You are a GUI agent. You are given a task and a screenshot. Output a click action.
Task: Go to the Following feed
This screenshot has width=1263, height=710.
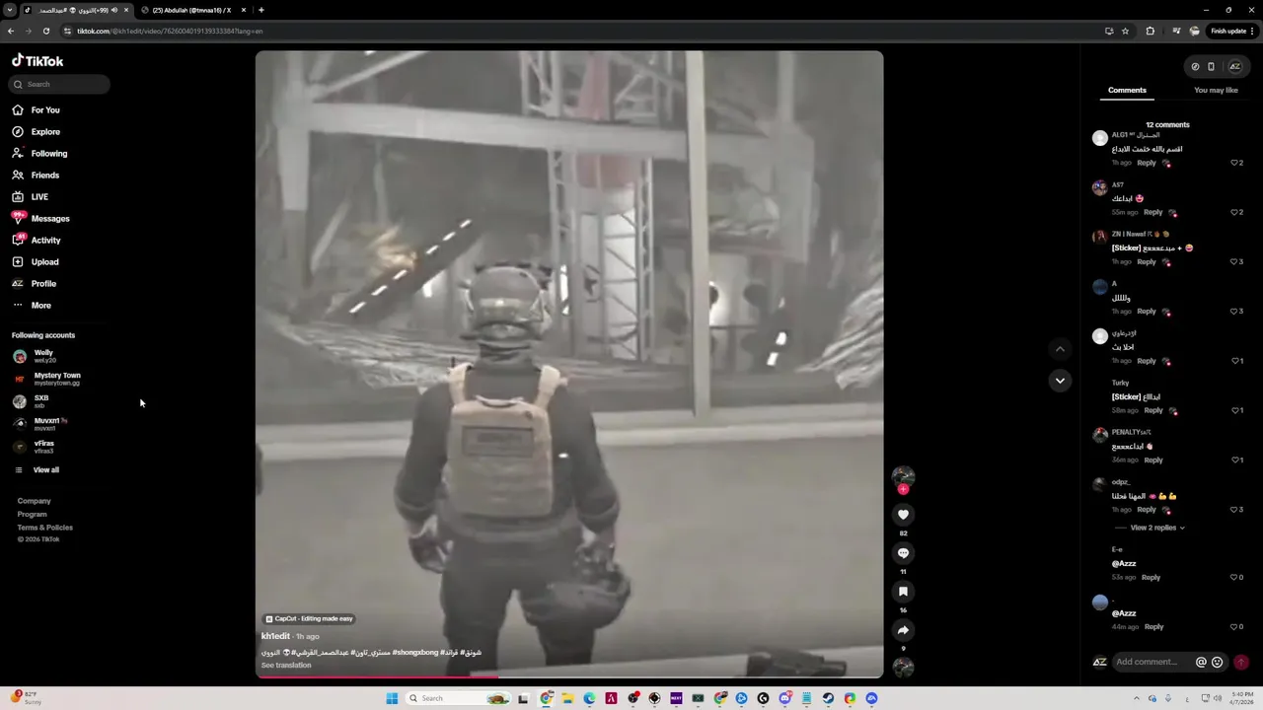click(40, 154)
